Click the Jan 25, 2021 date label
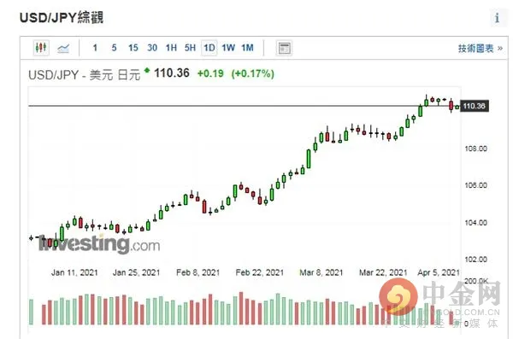The height and width of the screenshot is (339, 513). click(136, 272)
